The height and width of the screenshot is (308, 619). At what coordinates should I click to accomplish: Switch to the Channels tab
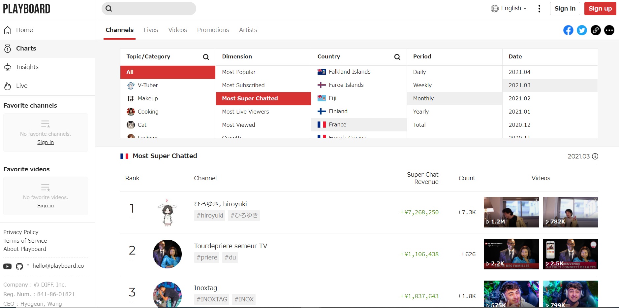[119, 30]
